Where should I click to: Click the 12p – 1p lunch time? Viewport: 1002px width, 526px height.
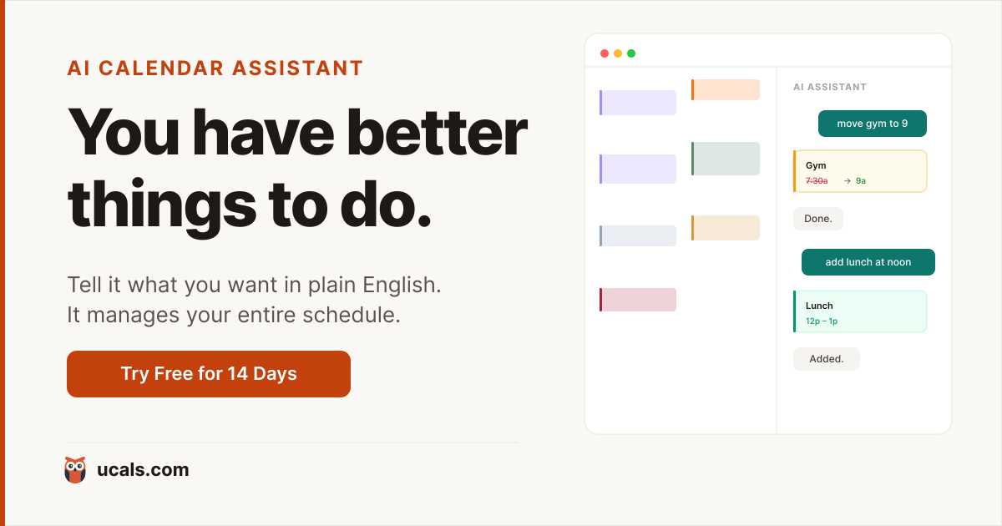[x=822, y=321]
